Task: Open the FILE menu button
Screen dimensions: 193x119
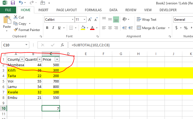Action: coord(8,10)
